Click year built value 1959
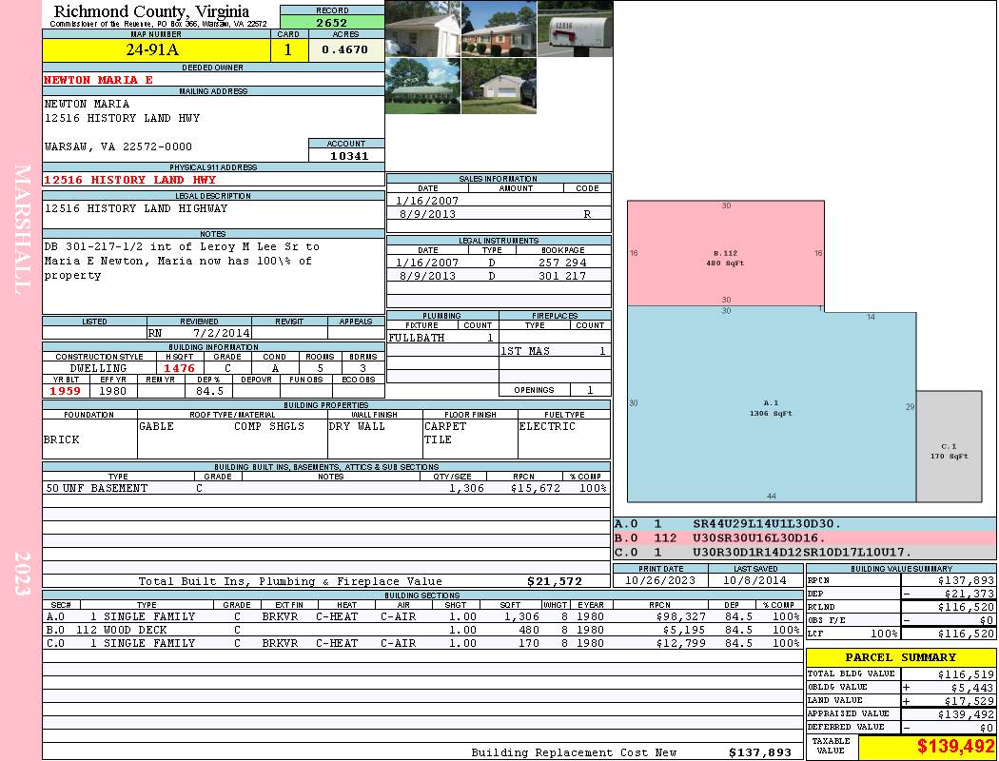This screenshot has width=999, height=761. 66,391
